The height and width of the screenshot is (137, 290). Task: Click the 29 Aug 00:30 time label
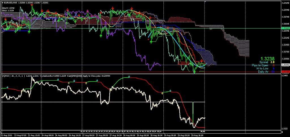pyautogui.click(x=170, y=135)
